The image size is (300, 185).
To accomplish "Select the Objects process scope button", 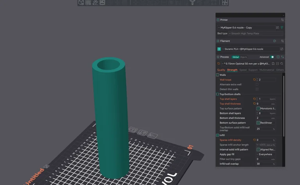I will tap(244, 57).
